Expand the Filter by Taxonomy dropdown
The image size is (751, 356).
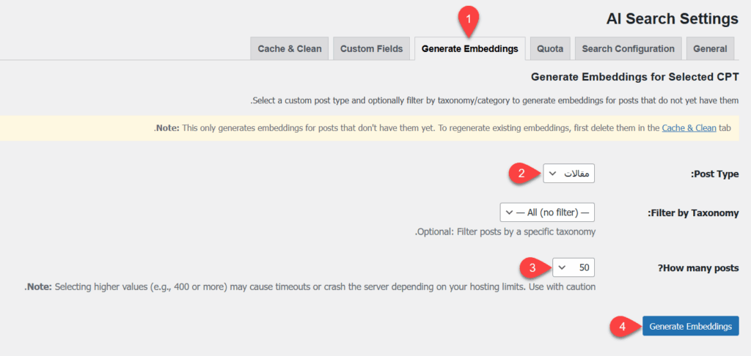coord(546,212)
